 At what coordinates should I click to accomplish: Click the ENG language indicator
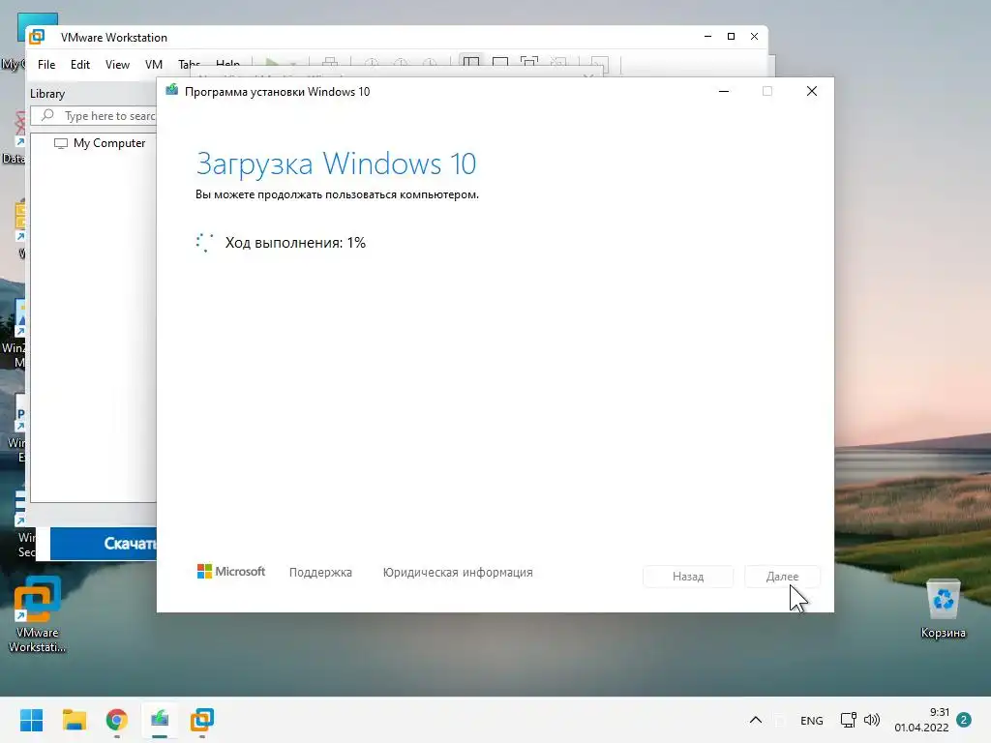pos(812,720)
